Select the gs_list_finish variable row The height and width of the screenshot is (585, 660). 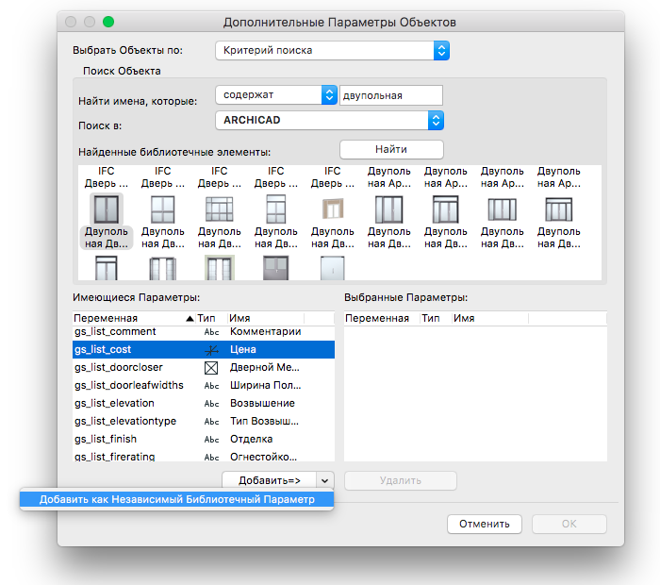204,440
